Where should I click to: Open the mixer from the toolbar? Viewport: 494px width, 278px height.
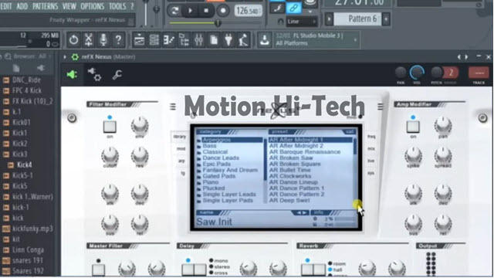click(x=199, y=40)
